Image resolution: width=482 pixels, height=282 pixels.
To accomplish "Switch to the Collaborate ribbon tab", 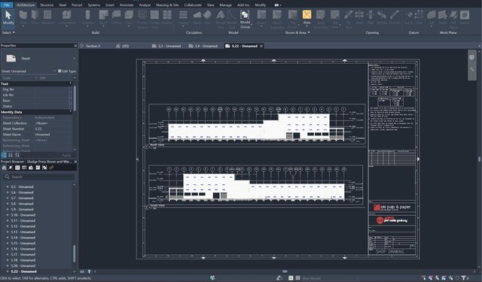I will pos(193,5).
